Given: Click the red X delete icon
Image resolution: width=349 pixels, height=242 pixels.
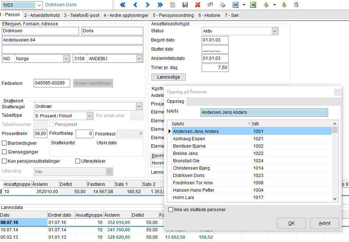Looking at the screenshot, I should [x=198, y=5].
